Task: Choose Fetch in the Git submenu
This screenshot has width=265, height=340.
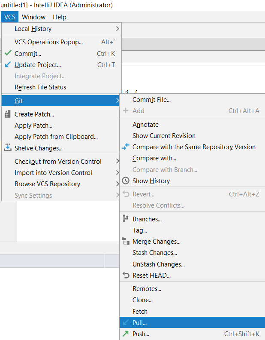Action: [140, 311]
